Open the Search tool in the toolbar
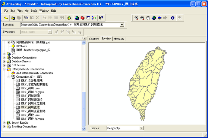Screen dimensions: 208x138 click(x=70, y=18)
